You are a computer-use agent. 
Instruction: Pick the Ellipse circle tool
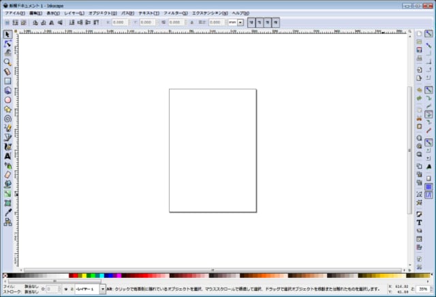click(7, 99)
